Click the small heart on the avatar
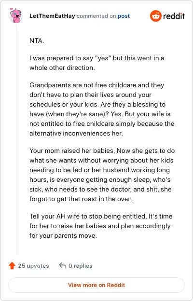The image size is (193, 301). point(11,9)
